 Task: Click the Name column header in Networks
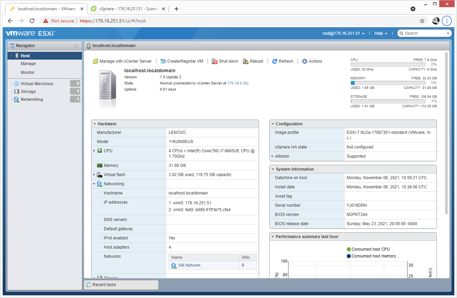[x=204, y=257]
